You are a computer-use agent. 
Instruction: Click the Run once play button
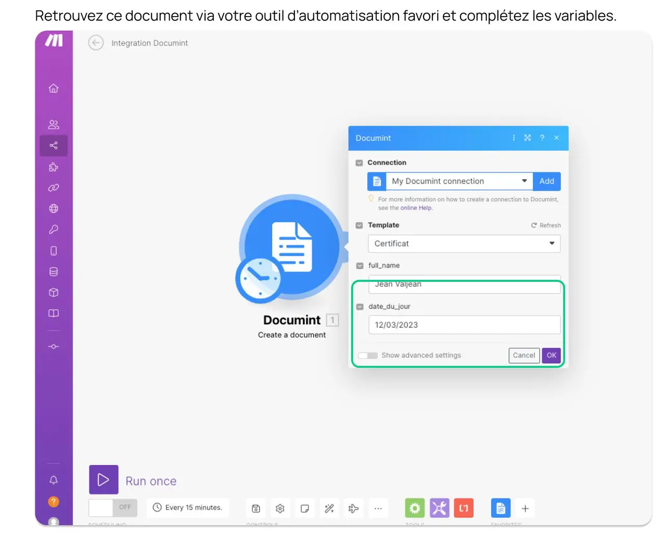(104, 479)
